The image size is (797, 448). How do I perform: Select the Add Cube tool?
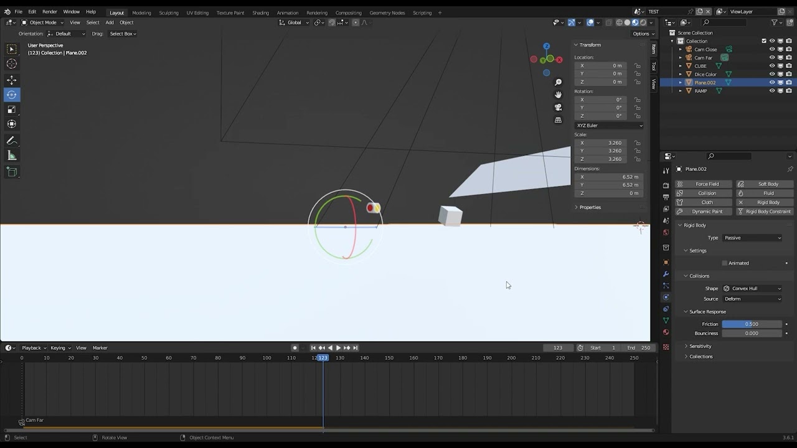point(12,172)
